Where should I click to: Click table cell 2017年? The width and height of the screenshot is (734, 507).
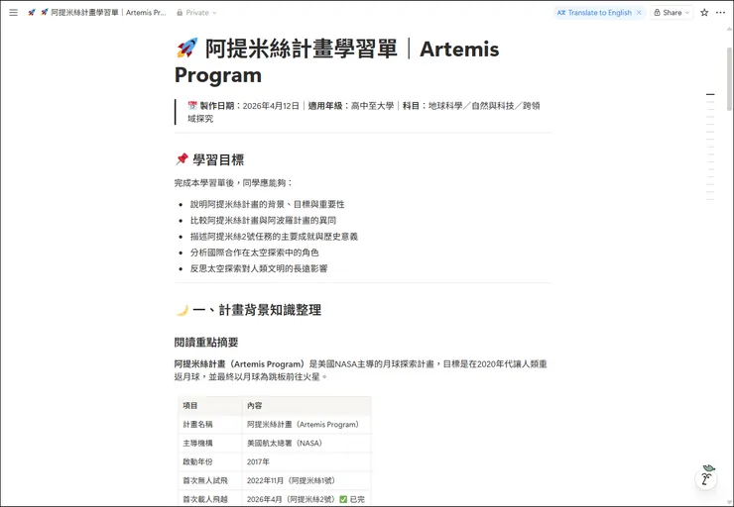tap(306, 461)
